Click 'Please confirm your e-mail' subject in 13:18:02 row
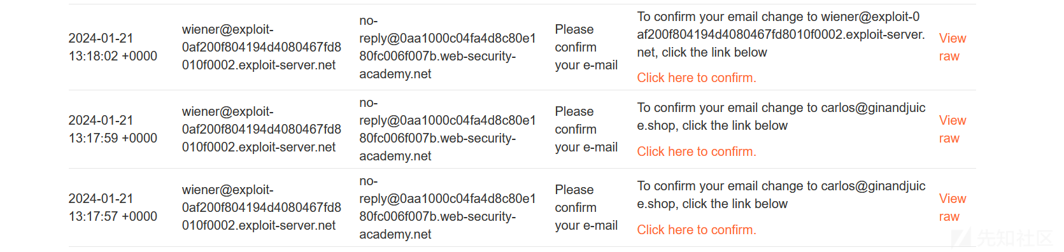Image resolution: width=1064 pixels, height=252 pixels. click(586, 47)
